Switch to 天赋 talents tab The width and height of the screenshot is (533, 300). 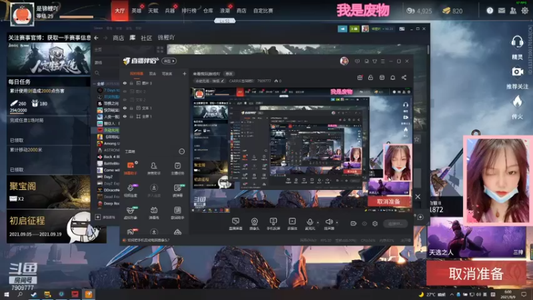coord(153,11)
